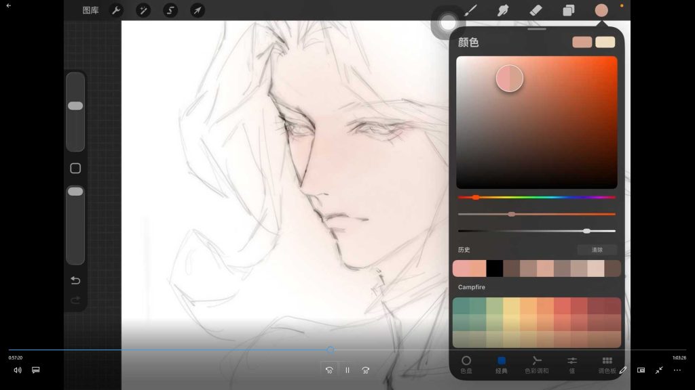Open the video player more options

(677, 370)
